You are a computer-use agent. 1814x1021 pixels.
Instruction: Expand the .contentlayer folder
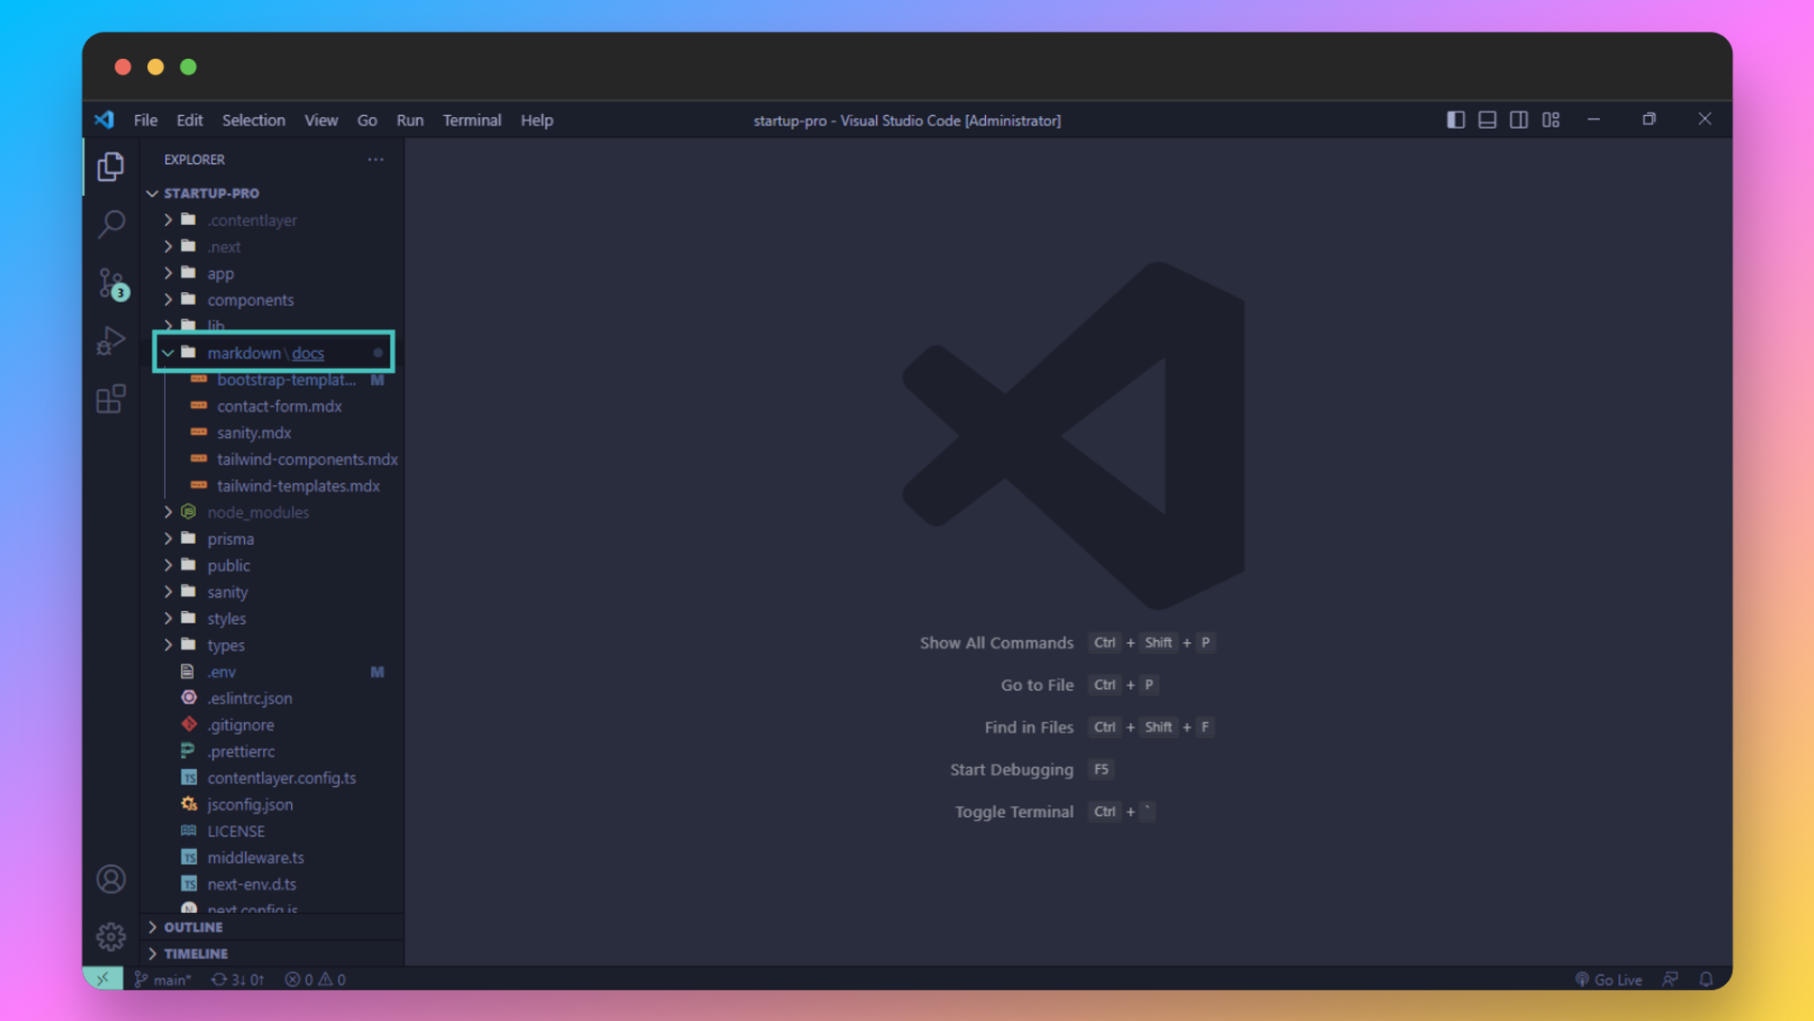272,220
